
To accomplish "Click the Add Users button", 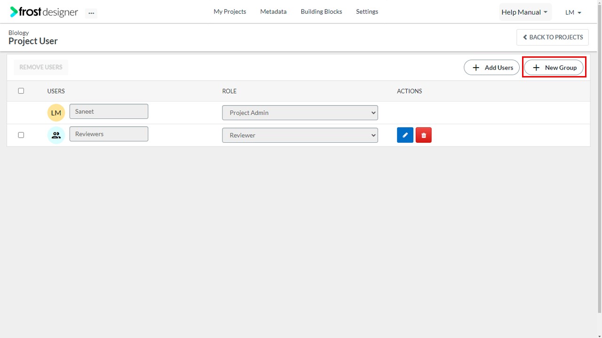I will pos(492,68).
